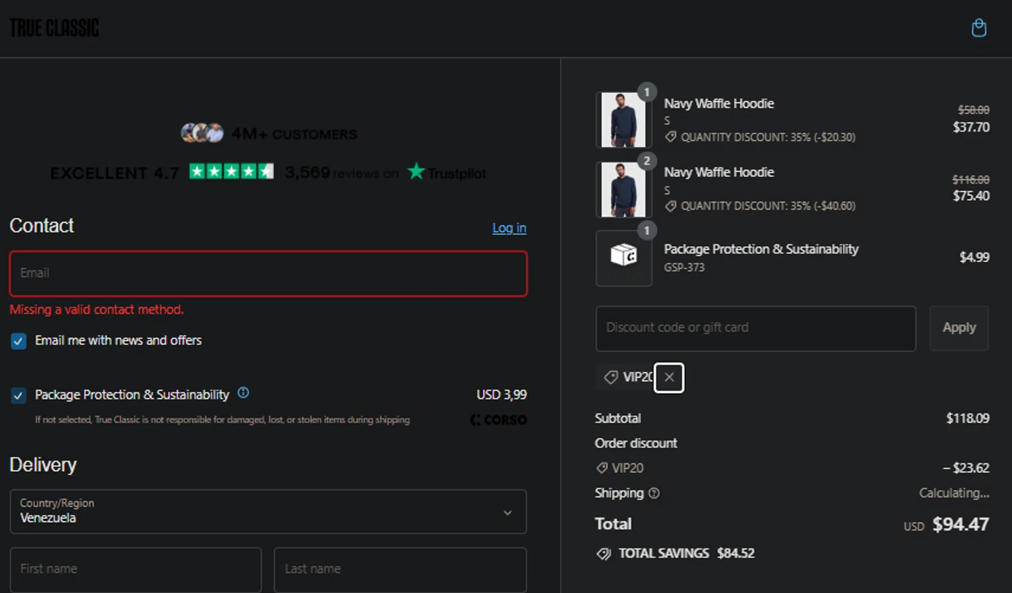Click the Missing a valid contact method error

tap(96, 310)
